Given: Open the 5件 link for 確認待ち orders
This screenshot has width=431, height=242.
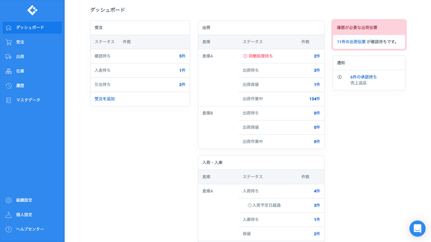Looking at the screenshot, I should click(x=182, y=56).
